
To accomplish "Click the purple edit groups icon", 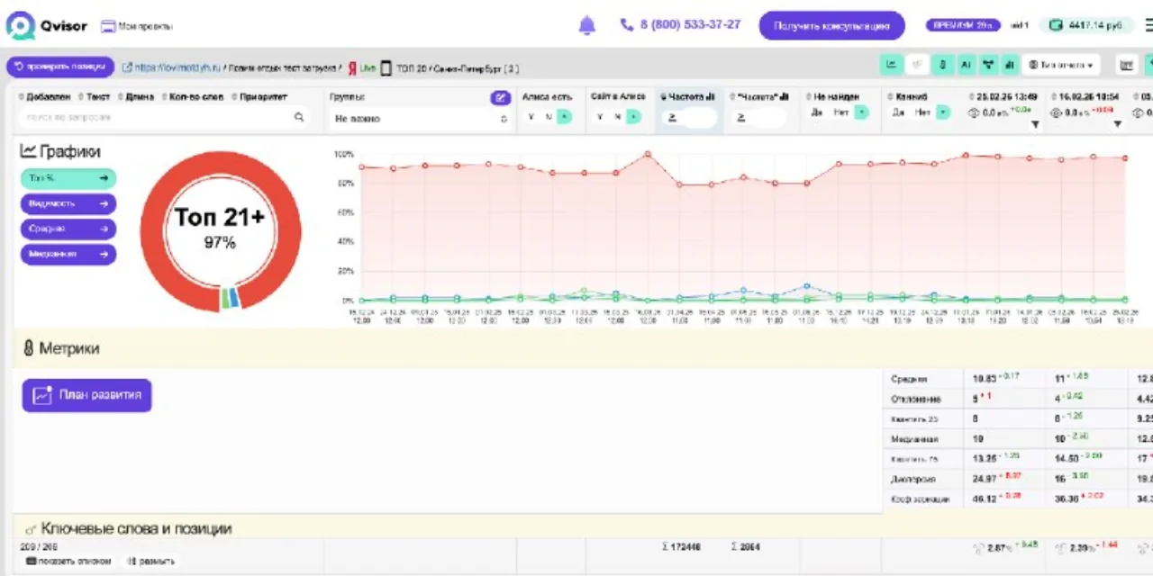I will point(500,97).
